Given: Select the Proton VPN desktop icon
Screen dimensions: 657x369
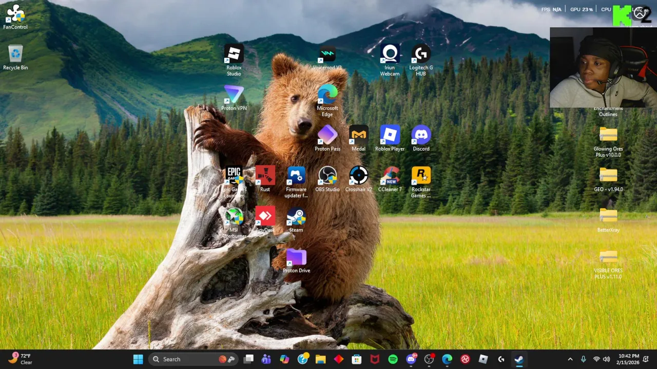Looking at the screenshot, I should point(234,98).
